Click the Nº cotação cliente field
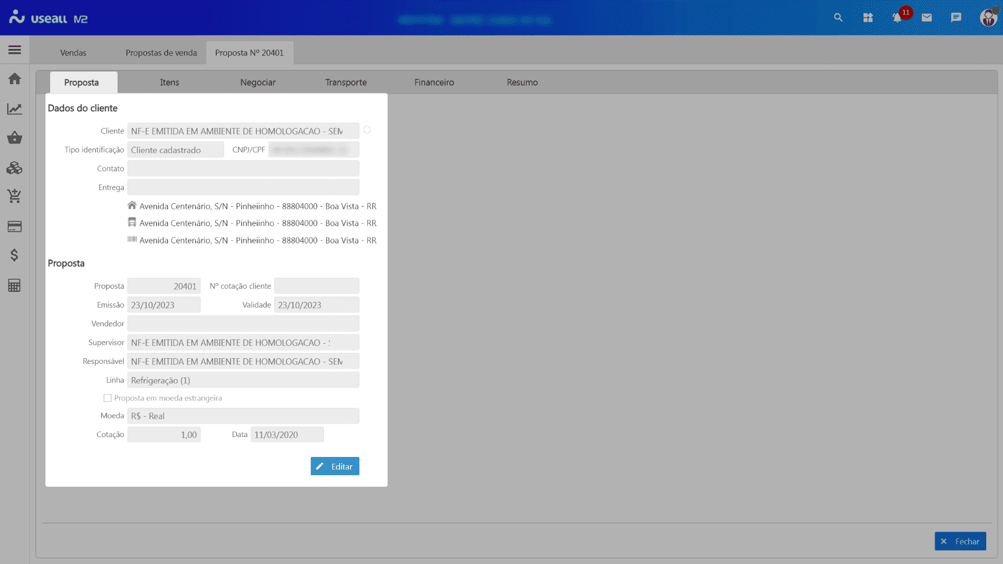The width and height of the screenshot is (1003, 564). point(317,286)
